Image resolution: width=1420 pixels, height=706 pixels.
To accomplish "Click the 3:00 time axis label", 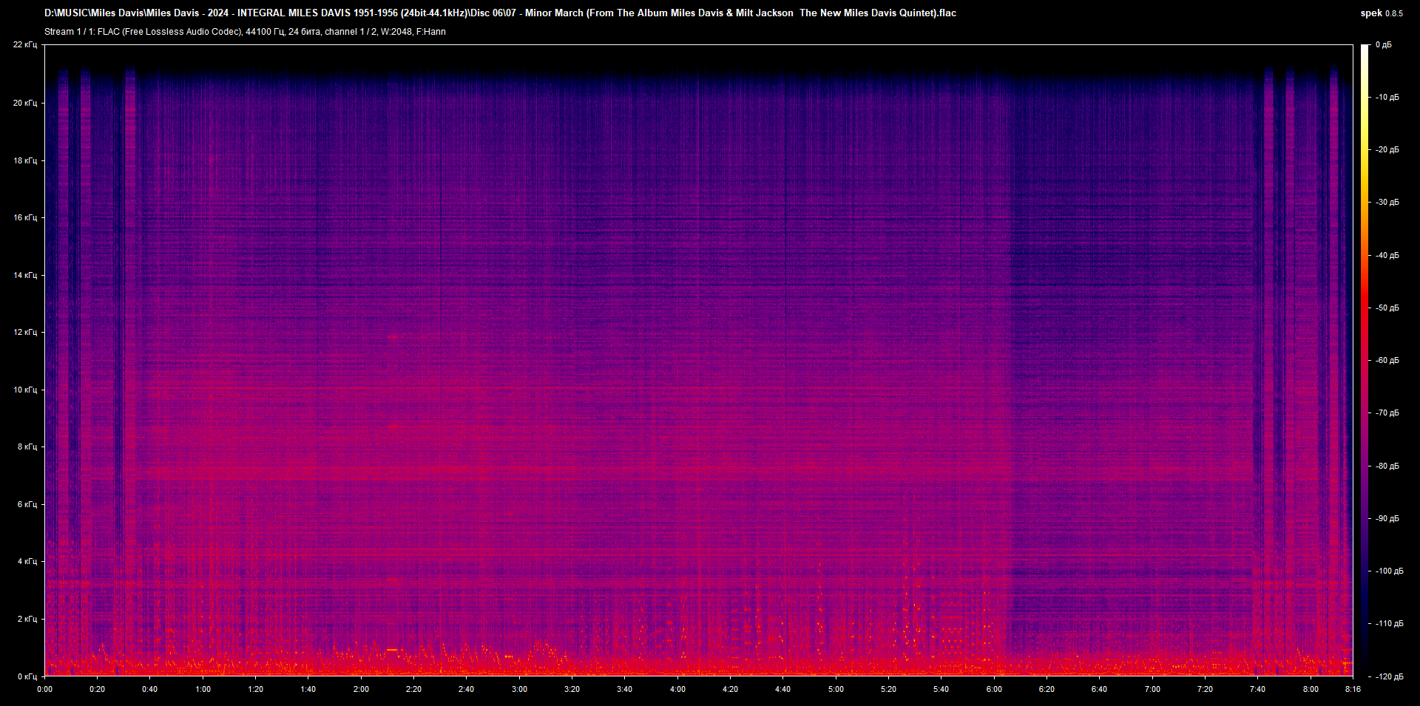I will pos(519,689).
